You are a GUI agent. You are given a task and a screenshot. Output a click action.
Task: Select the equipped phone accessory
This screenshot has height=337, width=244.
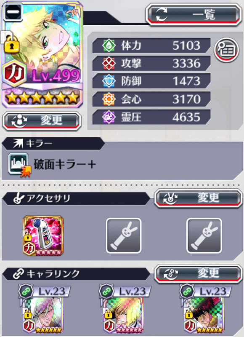[x=43, y=235]
